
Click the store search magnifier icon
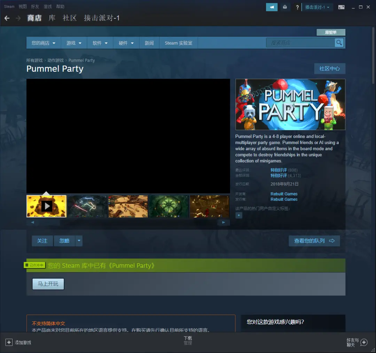click(x=339, y=43)
